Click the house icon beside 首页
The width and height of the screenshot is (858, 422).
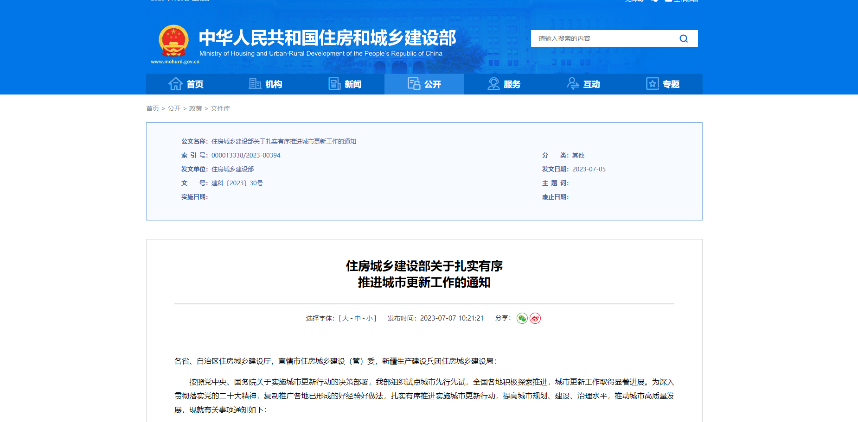(175, 84)
